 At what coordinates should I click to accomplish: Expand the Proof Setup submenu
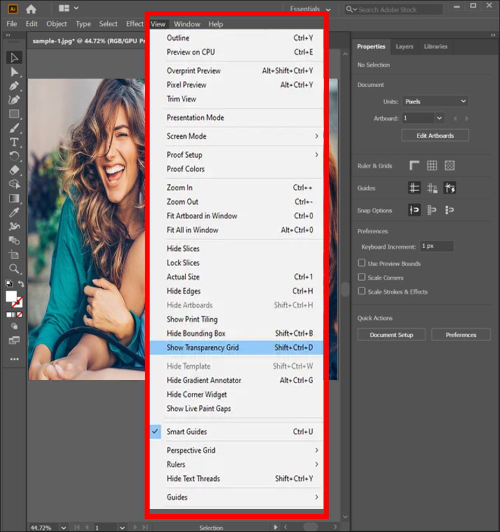236,155
